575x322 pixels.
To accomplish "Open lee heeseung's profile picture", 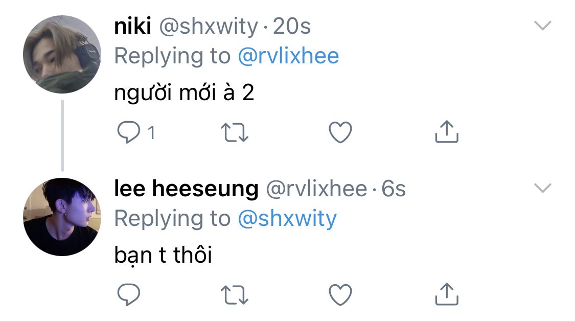I will click(62, 217).
